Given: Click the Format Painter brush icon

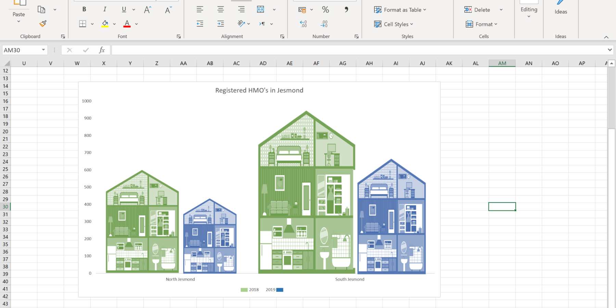Looking at the screenshot, I should click(43, 24).
